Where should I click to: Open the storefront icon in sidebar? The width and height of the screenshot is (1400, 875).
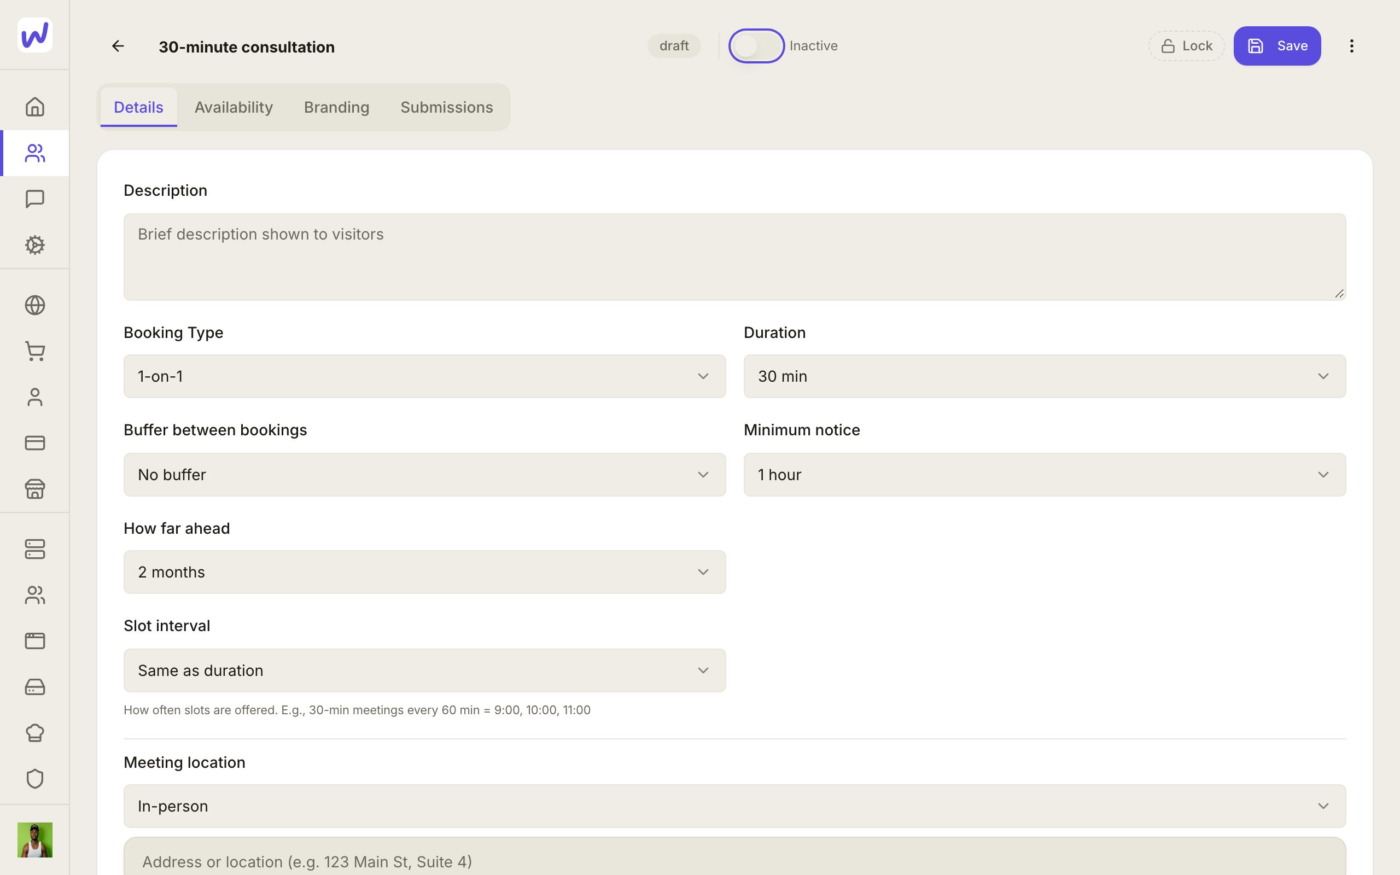(x=34, y=489)
